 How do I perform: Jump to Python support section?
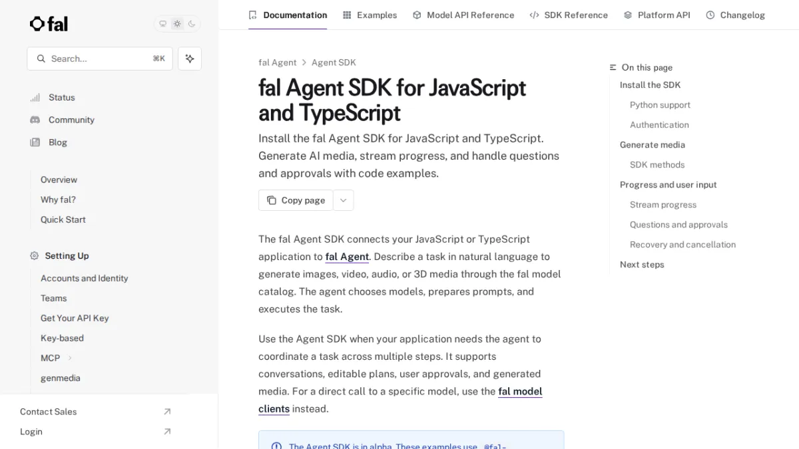point(660,105)
